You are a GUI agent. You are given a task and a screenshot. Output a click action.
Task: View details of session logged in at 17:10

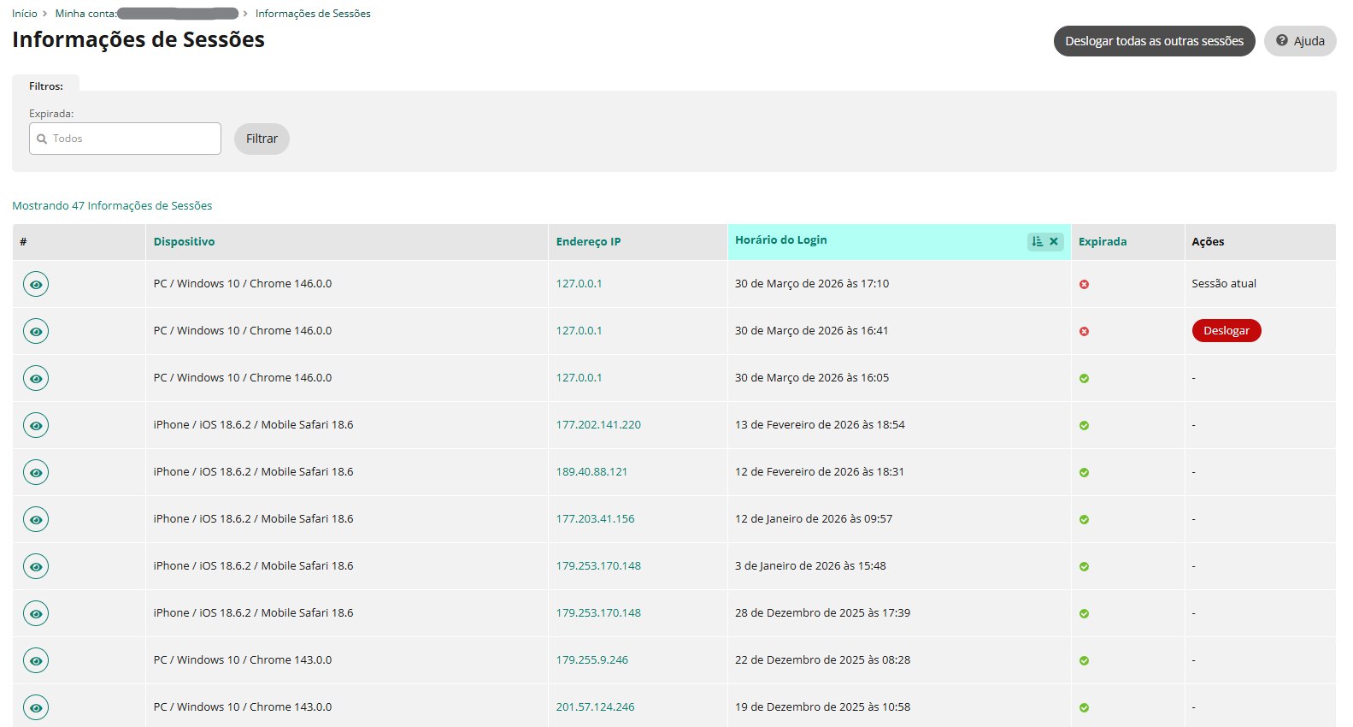pos(36,284)
